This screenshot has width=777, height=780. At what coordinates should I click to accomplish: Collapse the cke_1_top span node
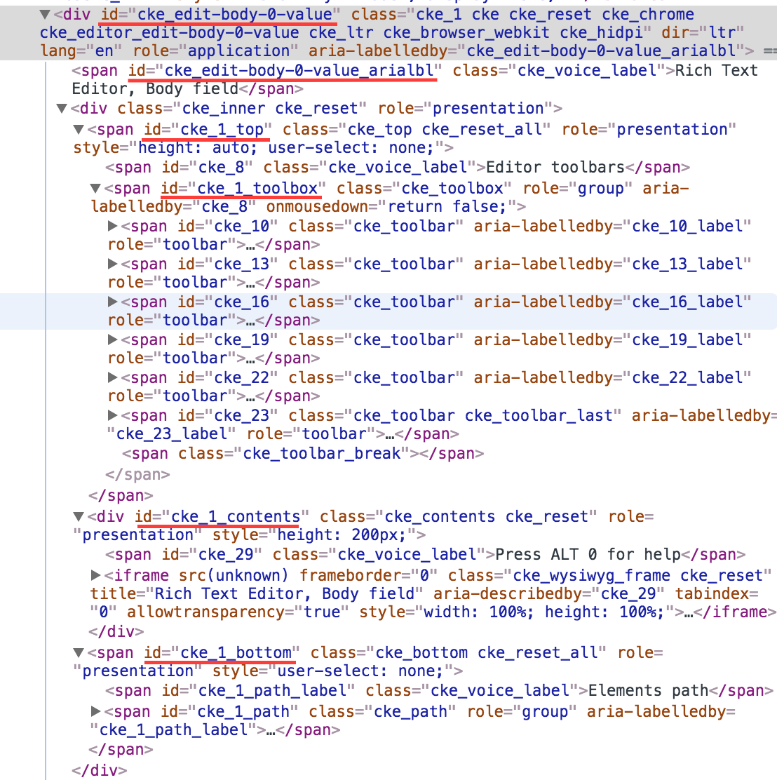point(79,129)
